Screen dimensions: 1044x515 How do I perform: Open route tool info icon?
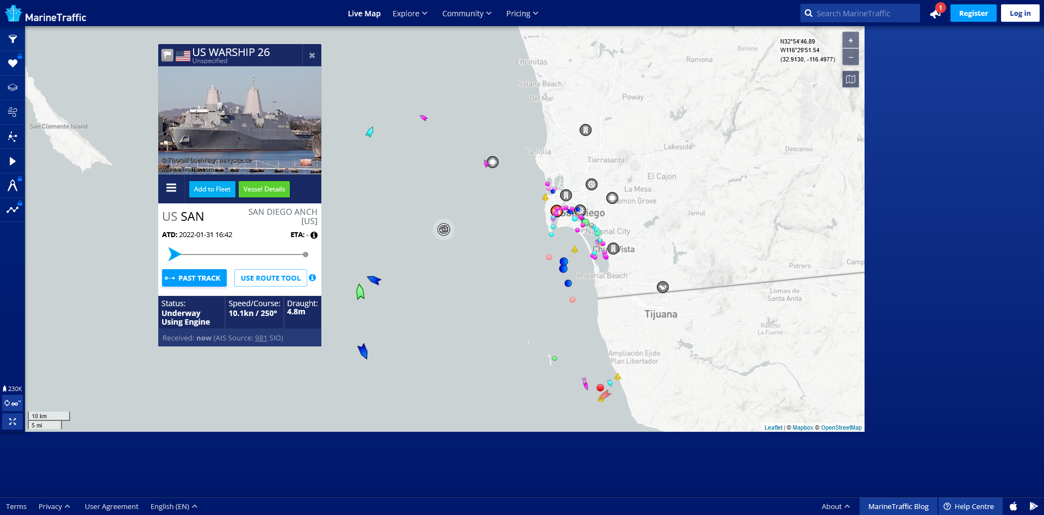point(313,278)
